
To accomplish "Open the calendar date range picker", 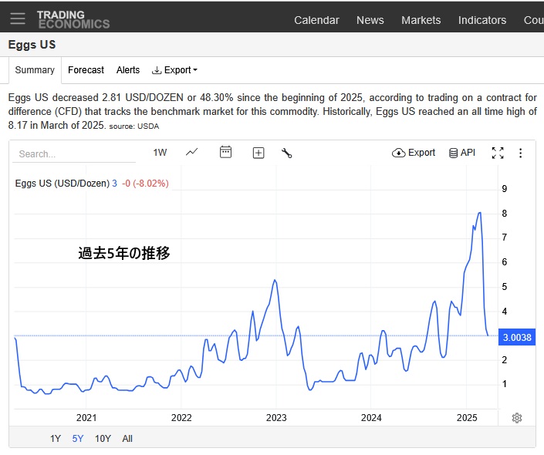I will click(x=225, y=153).
